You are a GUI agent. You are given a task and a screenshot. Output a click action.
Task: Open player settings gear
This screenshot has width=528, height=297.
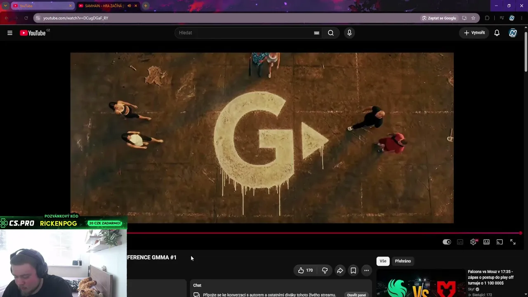point(474,242)
